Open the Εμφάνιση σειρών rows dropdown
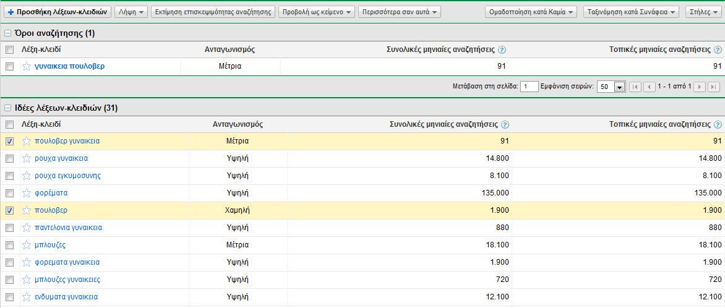The image size is (725, 308). click(619, 87)
